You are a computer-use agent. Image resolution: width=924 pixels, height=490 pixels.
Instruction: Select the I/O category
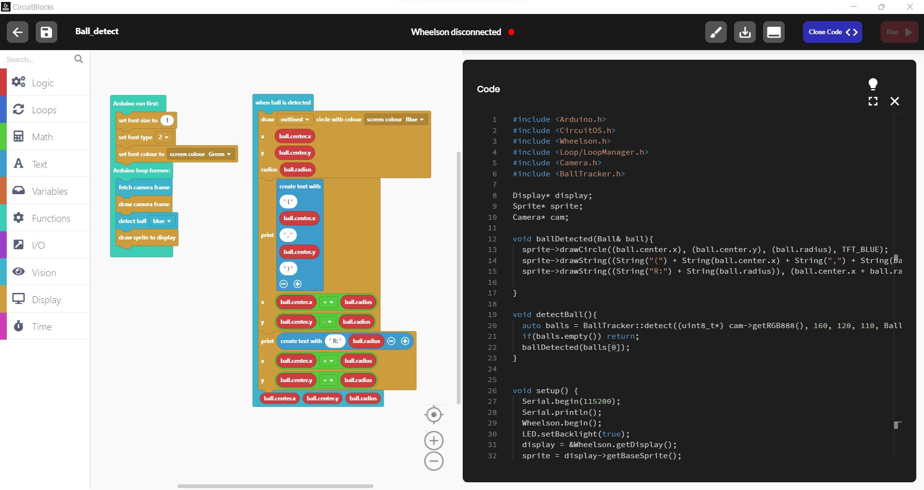click(x=38, y=245)
